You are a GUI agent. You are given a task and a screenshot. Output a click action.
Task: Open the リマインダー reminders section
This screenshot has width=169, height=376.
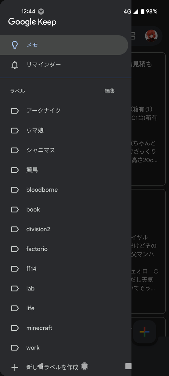pos(64,65)
